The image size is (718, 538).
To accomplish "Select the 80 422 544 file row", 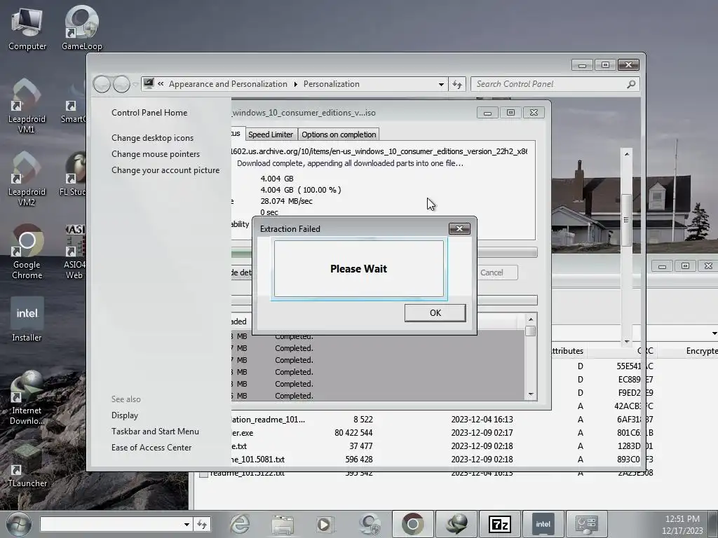I will pos(443,433).
